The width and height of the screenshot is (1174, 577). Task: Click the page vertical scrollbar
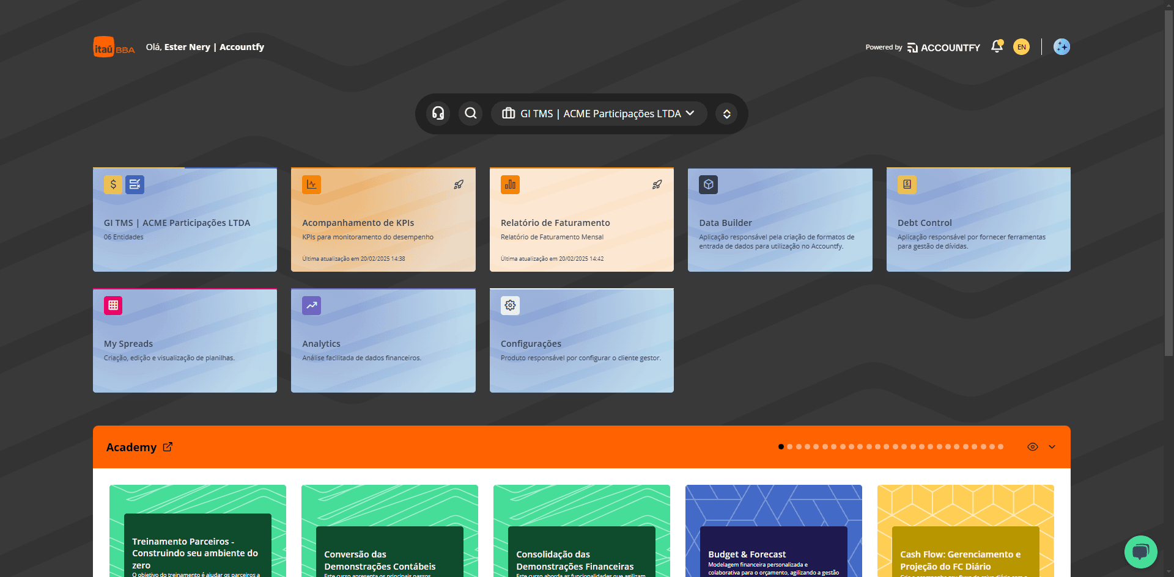coord(1168,183)
